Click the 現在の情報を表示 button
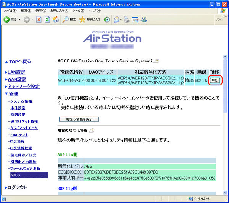The width and height of the screenshot is (229, 203). 79,119
